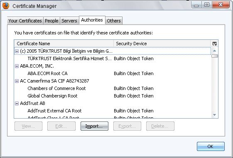Open the Servers tab
This screenshot has width=233, height=158.
click(69, 21)
